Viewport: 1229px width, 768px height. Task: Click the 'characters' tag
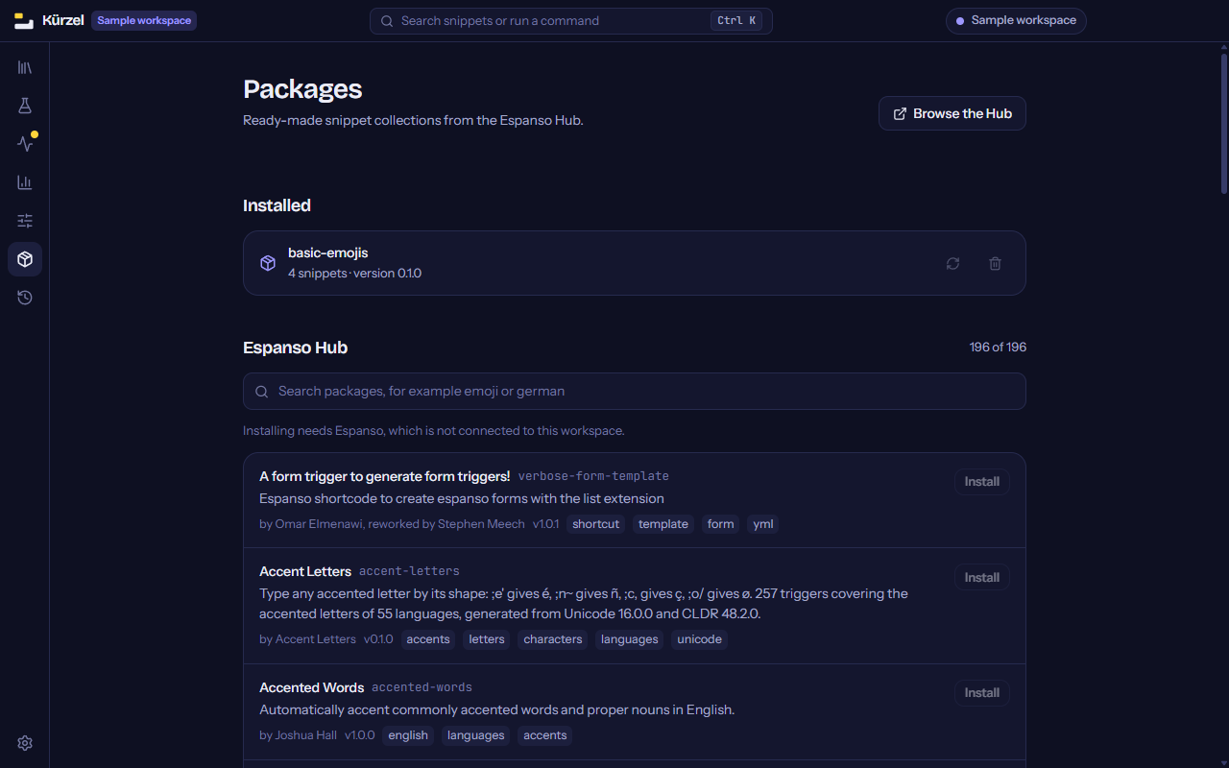tap(553, 639)
